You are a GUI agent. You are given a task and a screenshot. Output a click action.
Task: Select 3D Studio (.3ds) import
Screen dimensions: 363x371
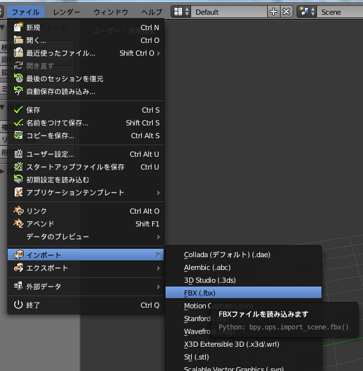243,280
